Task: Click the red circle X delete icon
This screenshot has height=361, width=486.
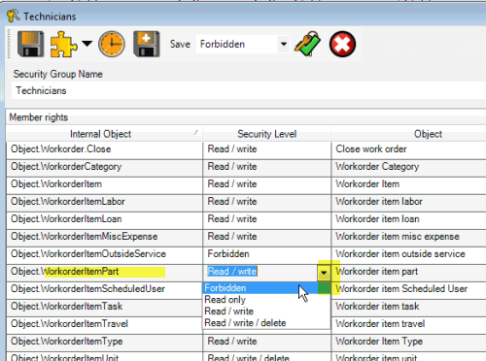Action: [x=342, y=44]
